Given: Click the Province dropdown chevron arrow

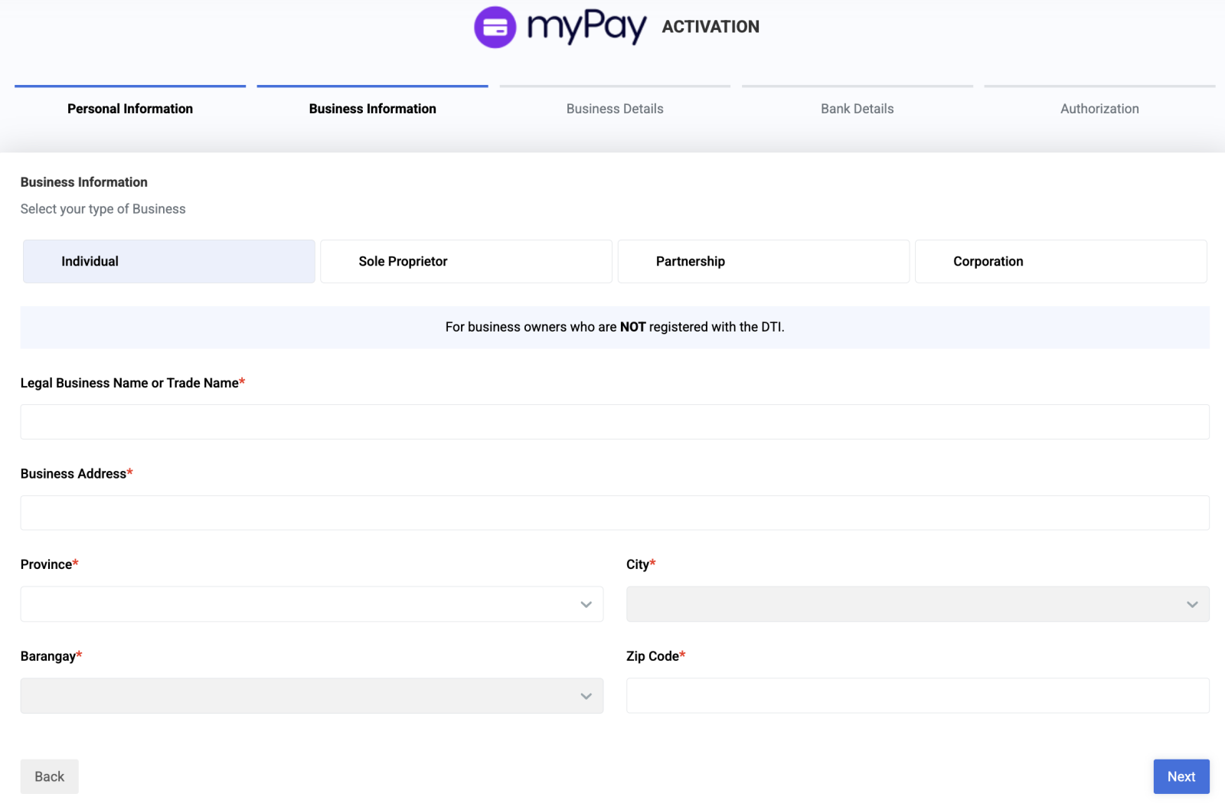Looking at the screenshot, I should click(x=586, y=604).
